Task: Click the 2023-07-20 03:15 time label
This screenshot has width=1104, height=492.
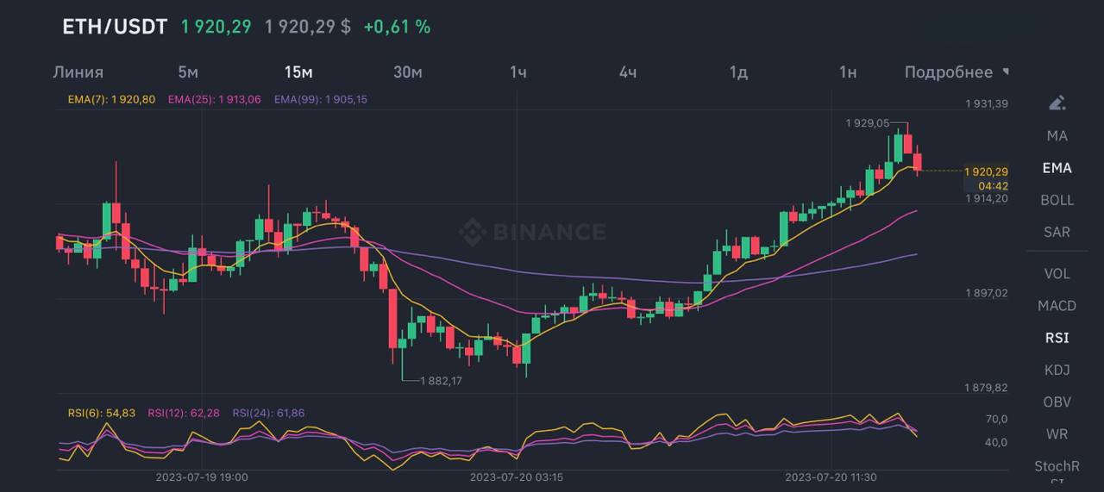Action: 517,476
